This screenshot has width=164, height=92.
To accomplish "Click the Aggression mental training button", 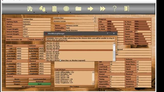I will pyautogui.click(x=11, y=69).
